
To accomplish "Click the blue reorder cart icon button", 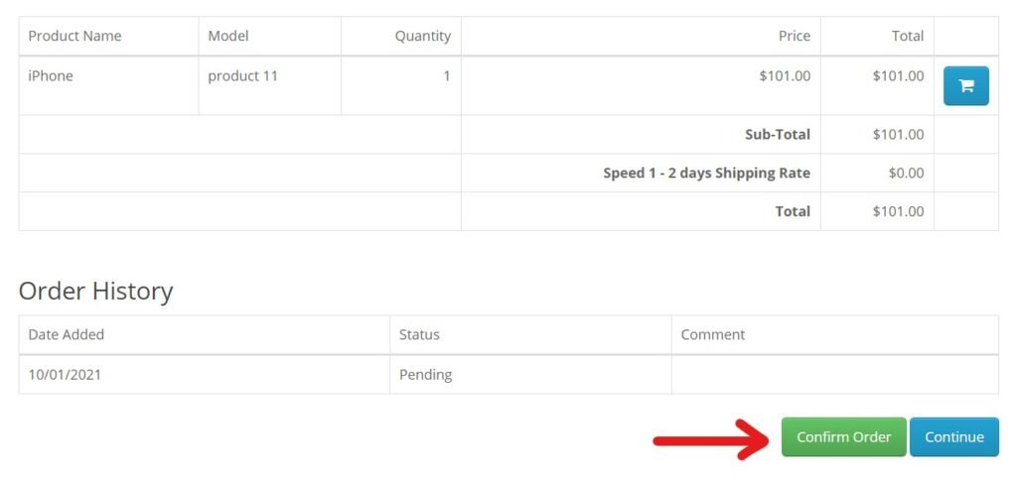I will [x=965, y=85].
